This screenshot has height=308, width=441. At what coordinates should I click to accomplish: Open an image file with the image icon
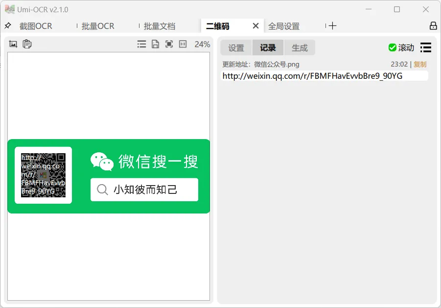tap(13, 44)
